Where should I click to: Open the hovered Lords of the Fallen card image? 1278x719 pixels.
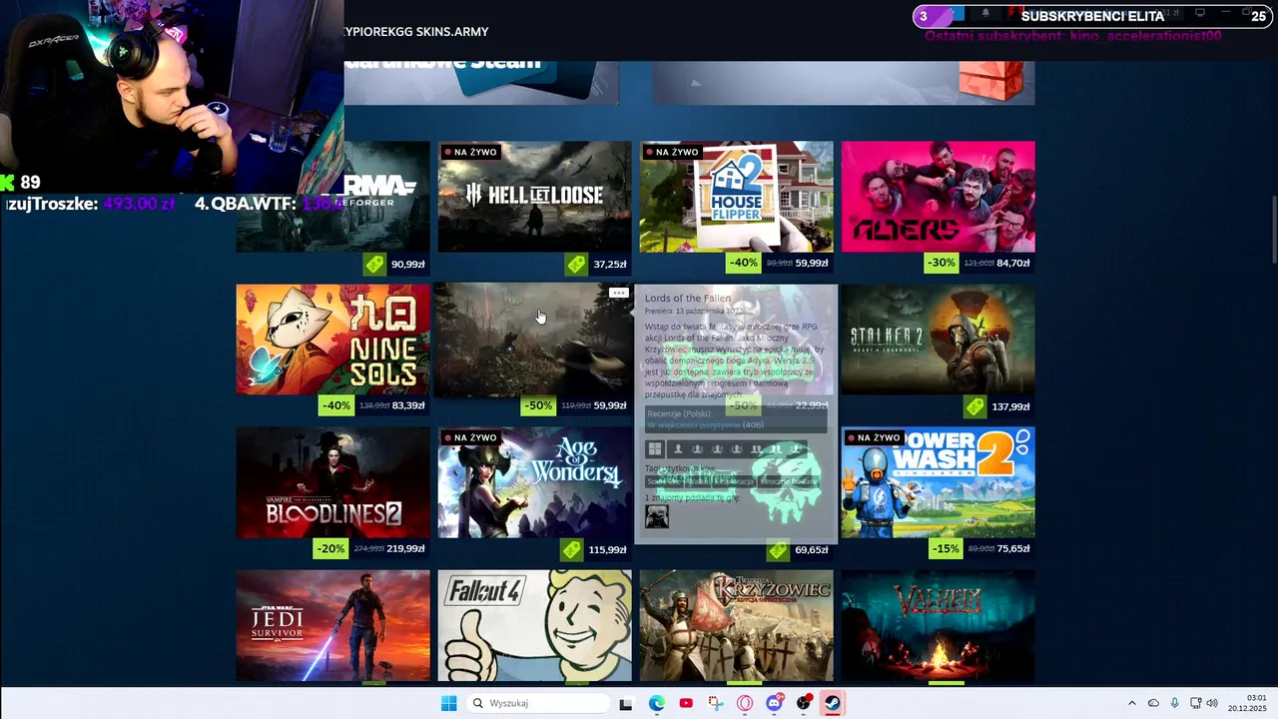534,340
